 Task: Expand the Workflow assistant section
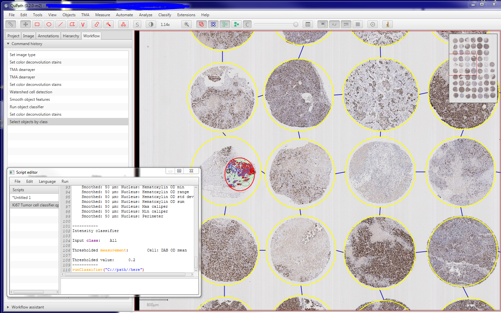(8, 307)
